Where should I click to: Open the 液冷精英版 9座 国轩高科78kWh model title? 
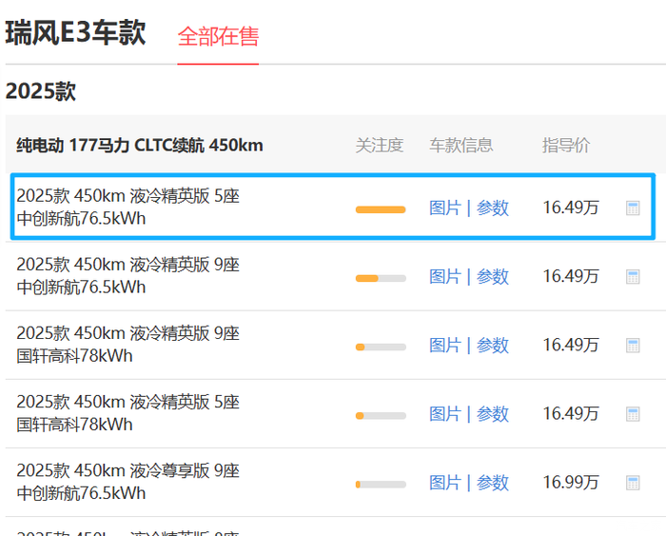(127, 345)
